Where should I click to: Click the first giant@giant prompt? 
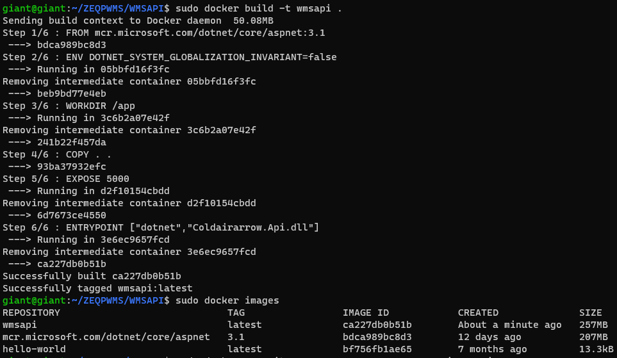point(34,8)
